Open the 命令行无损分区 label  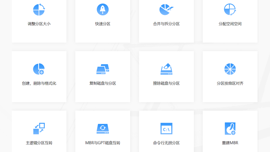point(166,143)
